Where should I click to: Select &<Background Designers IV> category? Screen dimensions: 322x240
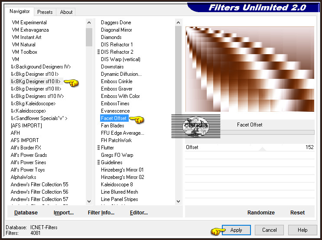coord(41,67)
